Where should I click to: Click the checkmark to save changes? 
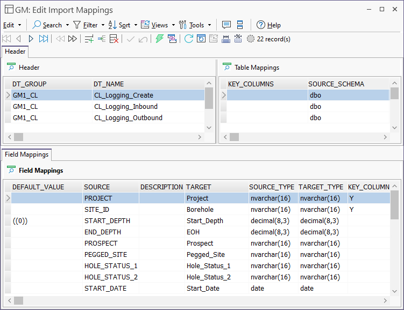point(131,39)
